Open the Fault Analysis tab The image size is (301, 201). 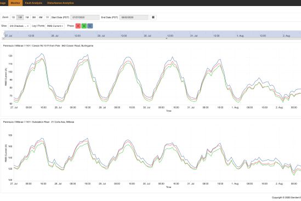pyautogui.click(x=33, y=3)
